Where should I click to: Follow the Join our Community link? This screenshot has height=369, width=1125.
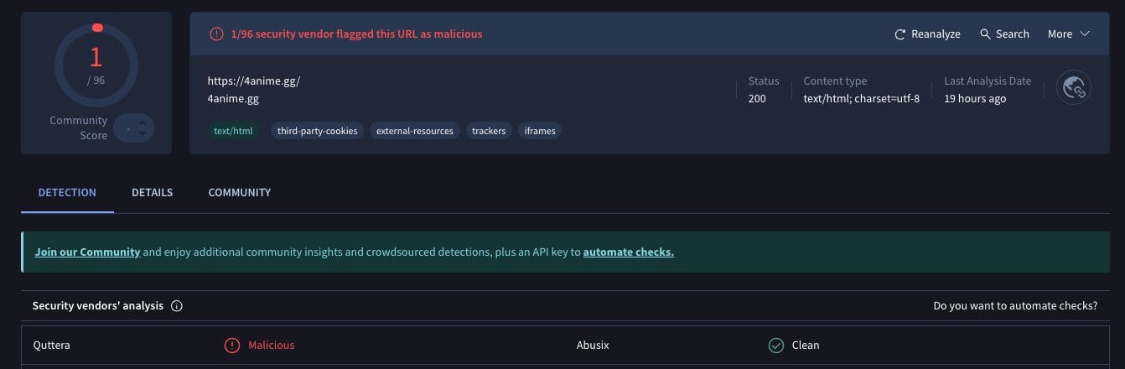(87, 252)
